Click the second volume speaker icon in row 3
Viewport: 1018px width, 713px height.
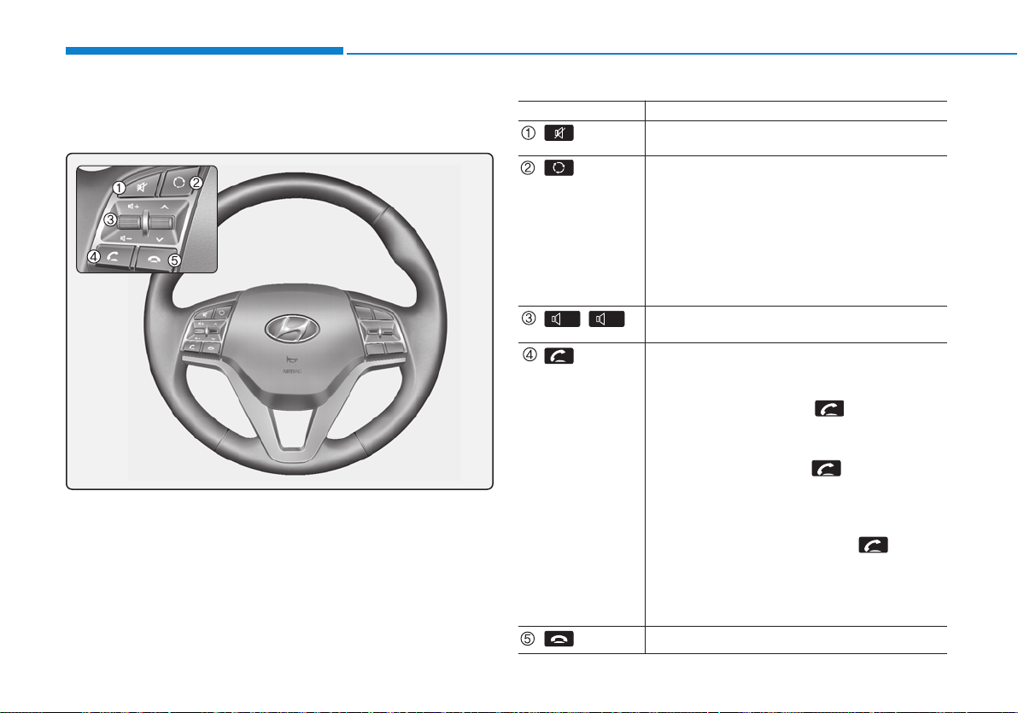606,319
